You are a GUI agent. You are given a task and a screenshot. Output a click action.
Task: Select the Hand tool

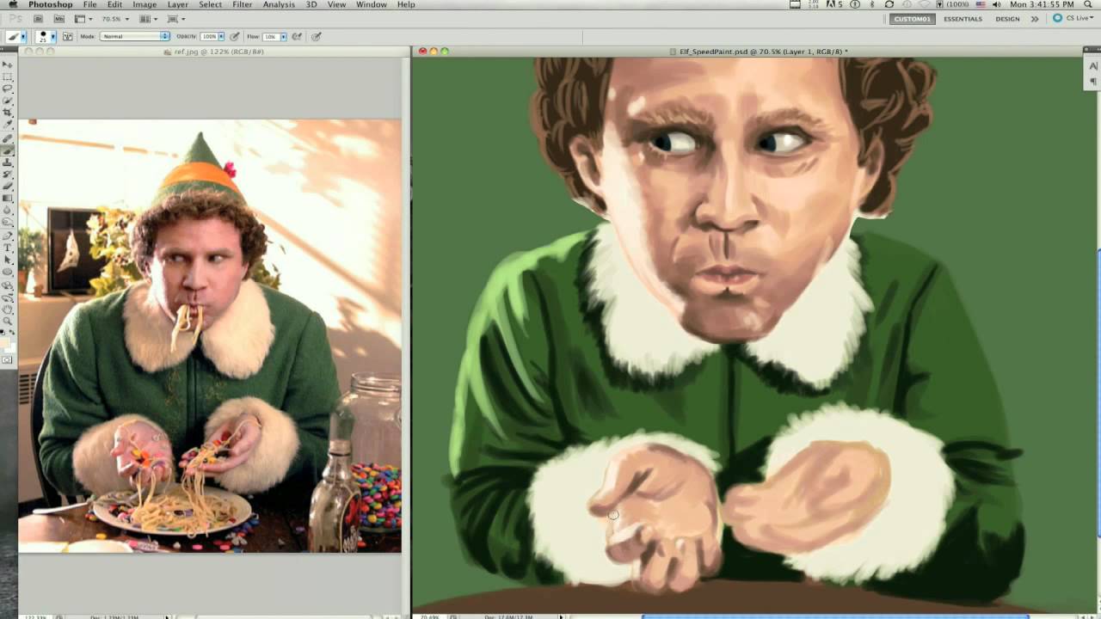[x=8, y=309]
